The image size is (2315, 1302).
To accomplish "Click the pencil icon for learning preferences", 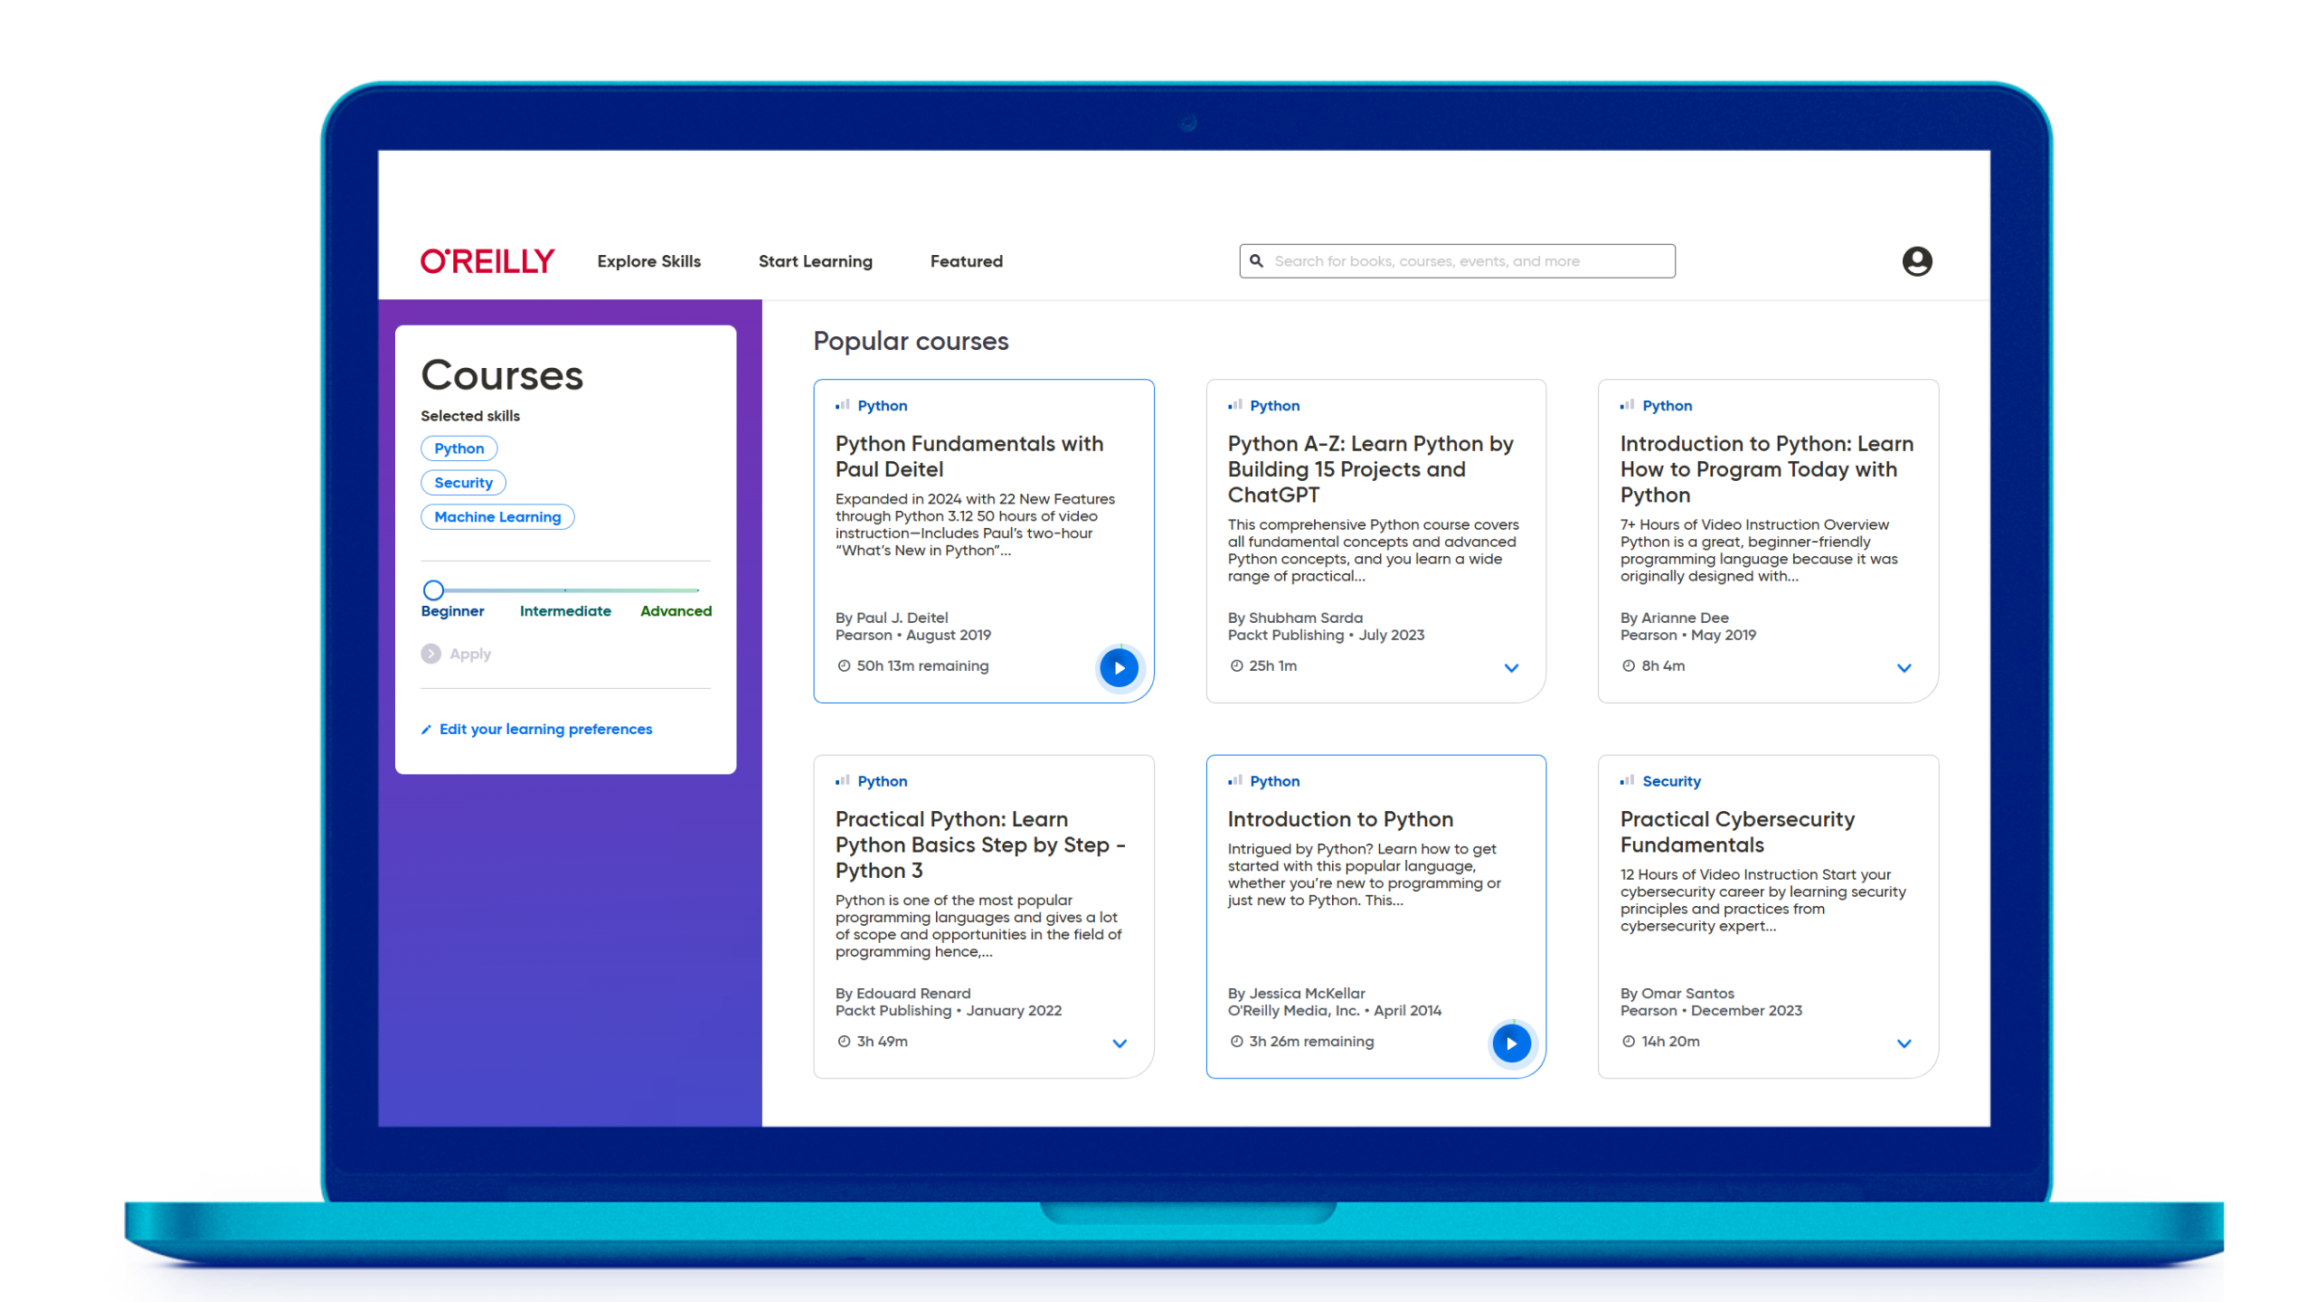I will [x=426, y=730].
